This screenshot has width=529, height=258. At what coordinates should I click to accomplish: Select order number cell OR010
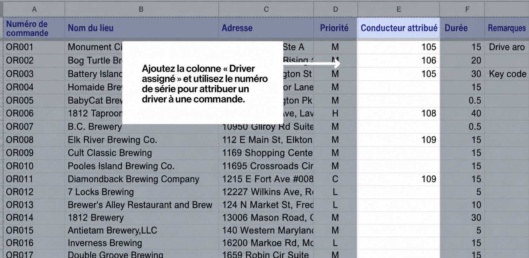(x=34, y=166)
